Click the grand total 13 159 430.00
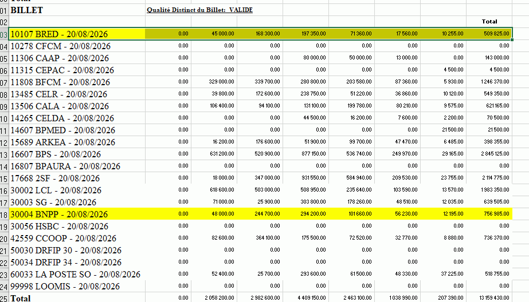The height and width of the screenshot is (302, 529). [x=494, y=297]
